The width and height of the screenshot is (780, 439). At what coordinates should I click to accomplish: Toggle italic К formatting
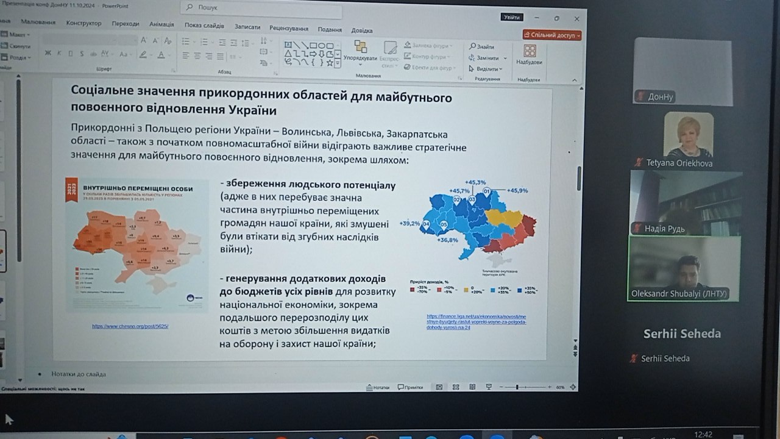tap(60, 53)
